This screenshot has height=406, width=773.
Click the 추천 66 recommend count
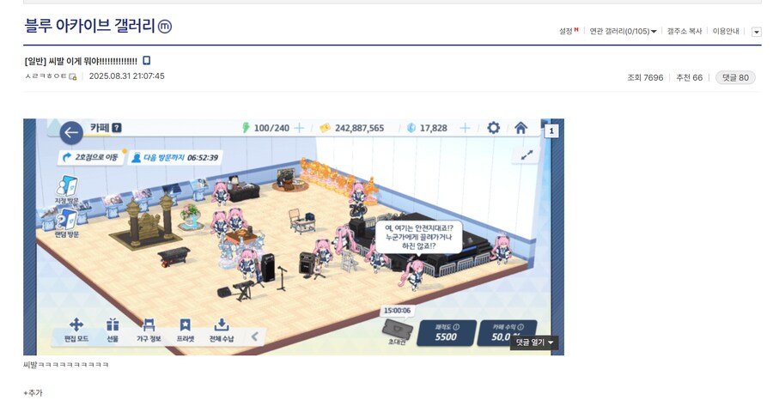coord(689,78)
